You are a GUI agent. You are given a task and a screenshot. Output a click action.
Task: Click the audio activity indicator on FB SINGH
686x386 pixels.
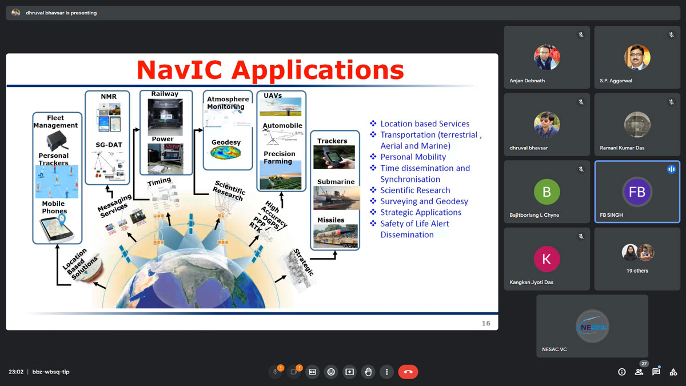pos(671,169)
